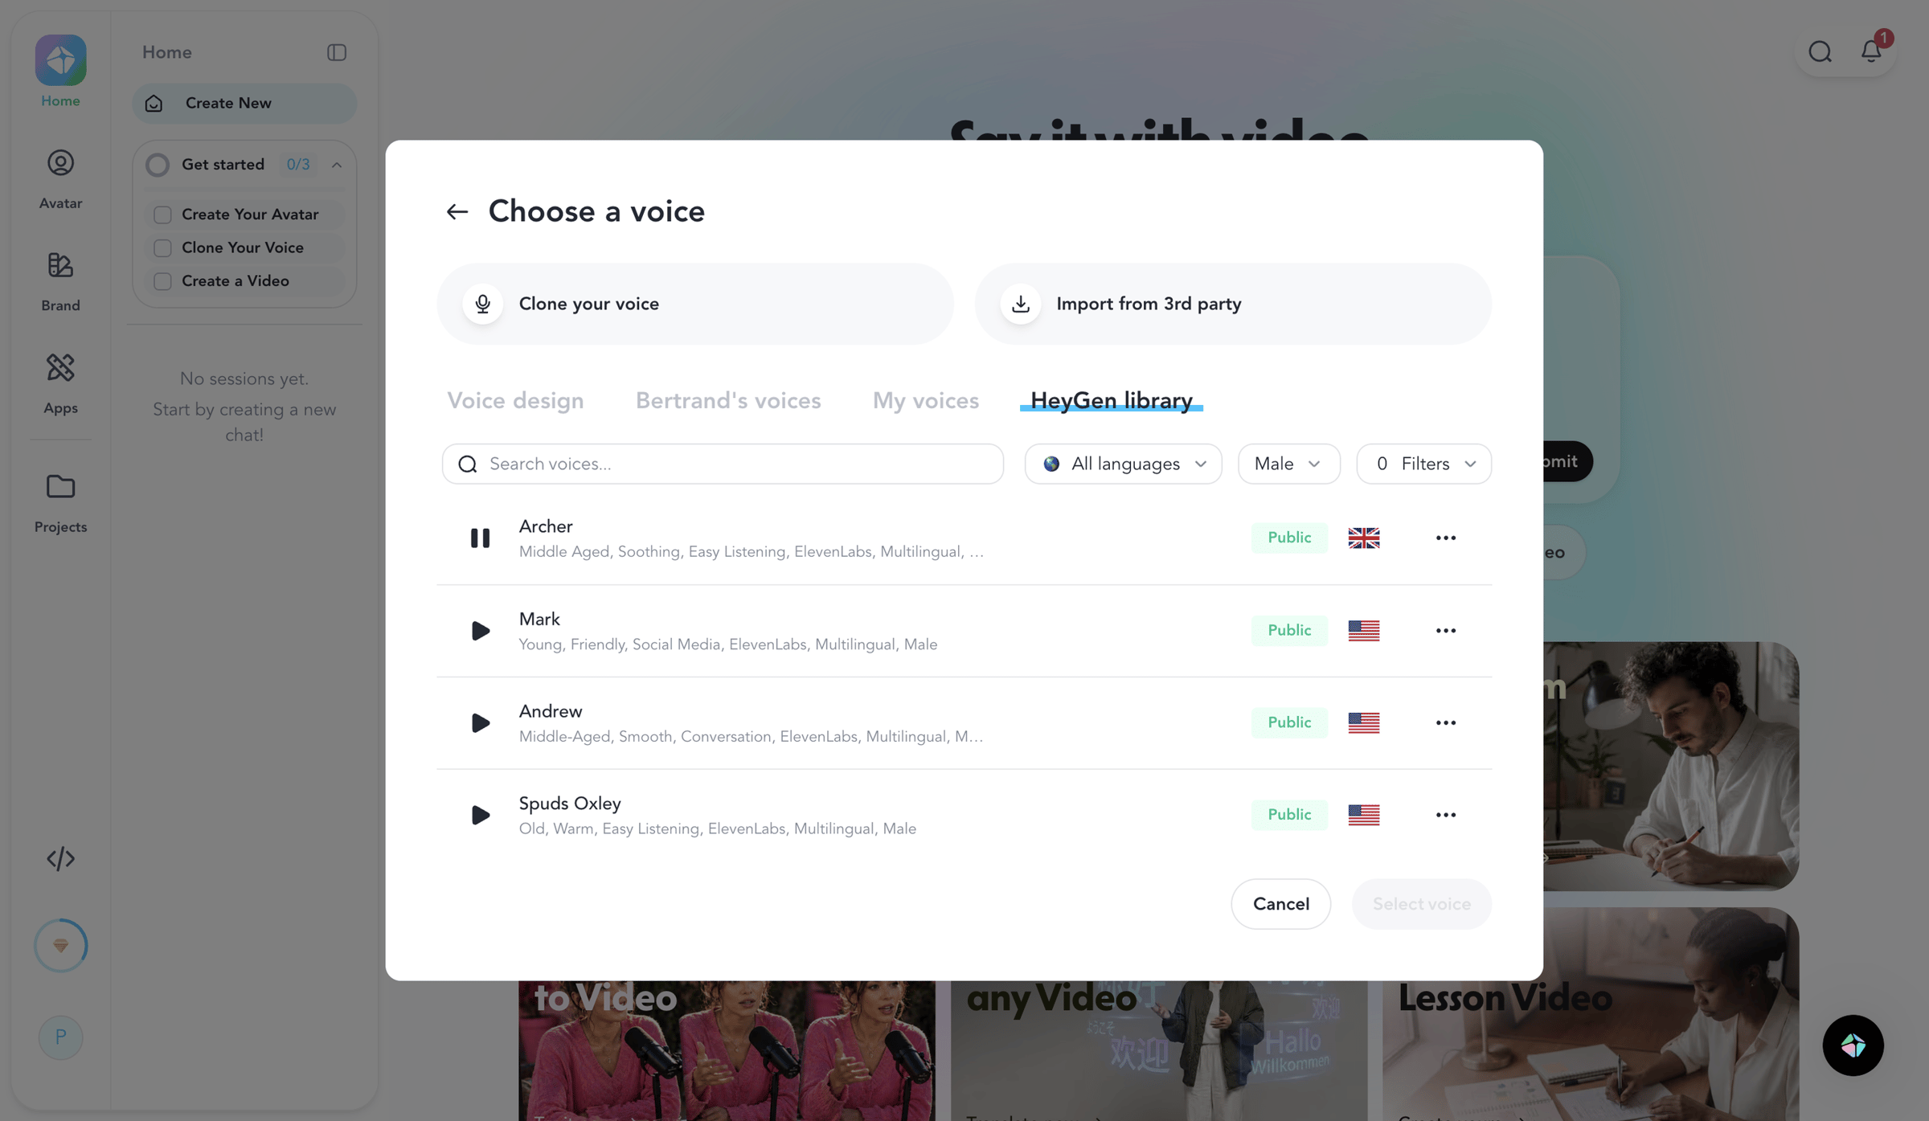The height and width of the screenshot is (1121, 1929).
Task: Expand the Filters dropdown
Action: tap(1423, 464)
